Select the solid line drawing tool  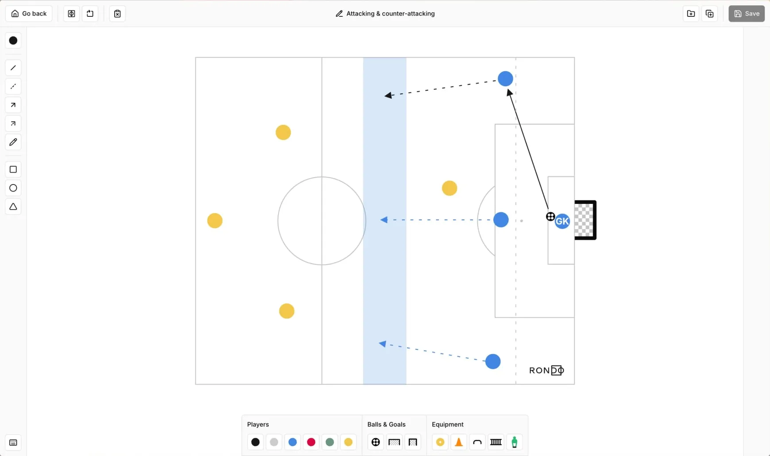13,68
